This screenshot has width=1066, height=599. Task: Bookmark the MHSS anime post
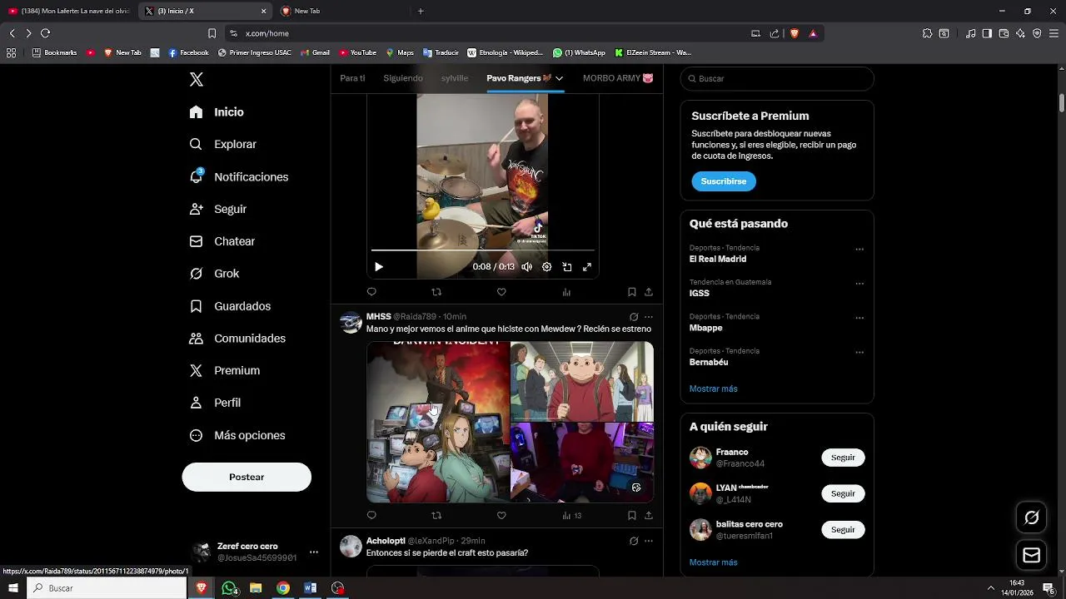pyautogui.click(x=632, y=516)
